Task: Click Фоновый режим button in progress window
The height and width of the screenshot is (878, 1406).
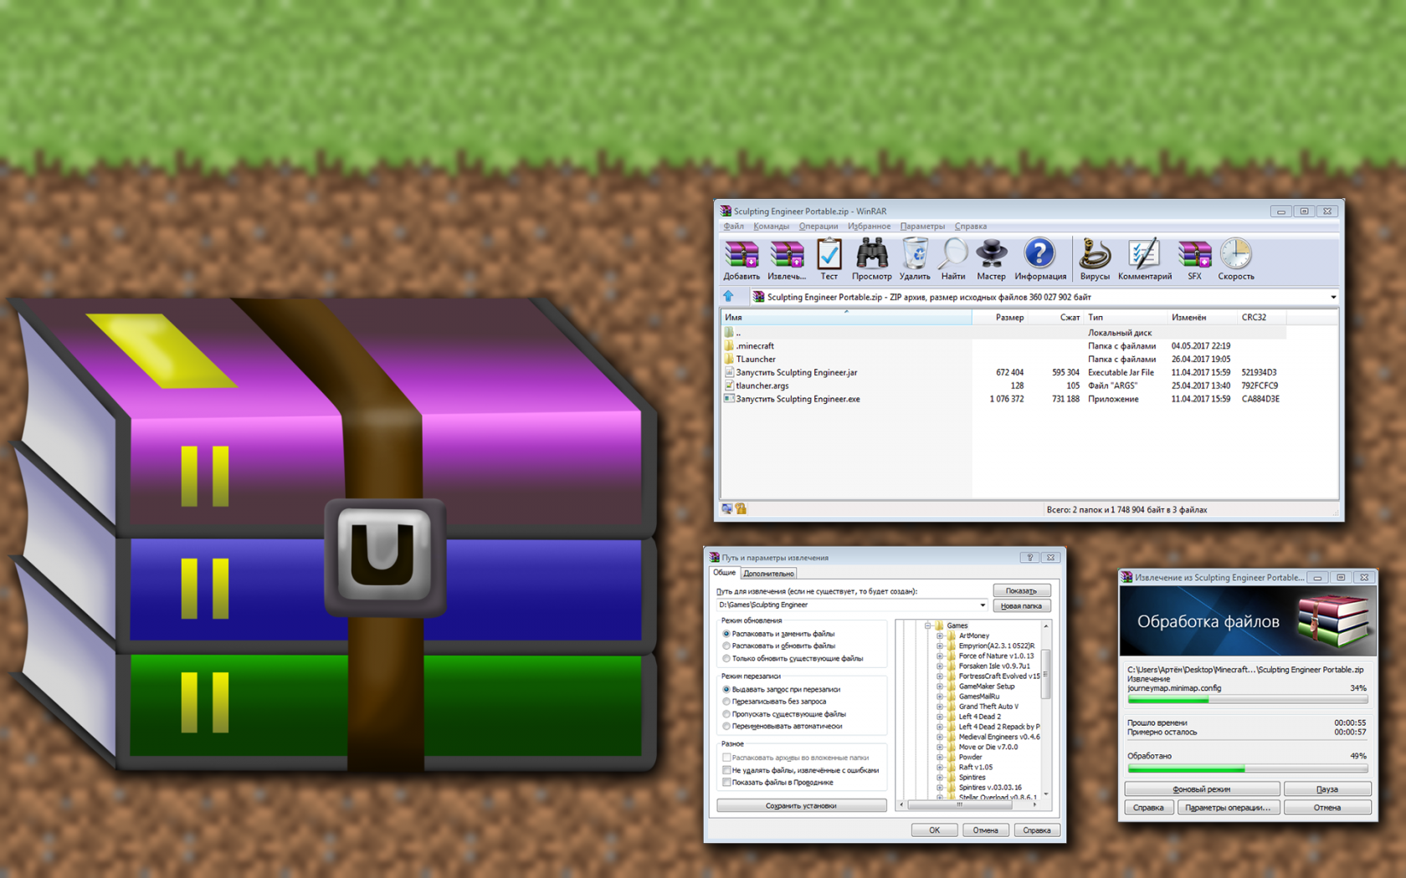Action: [x=1202, y=789]
